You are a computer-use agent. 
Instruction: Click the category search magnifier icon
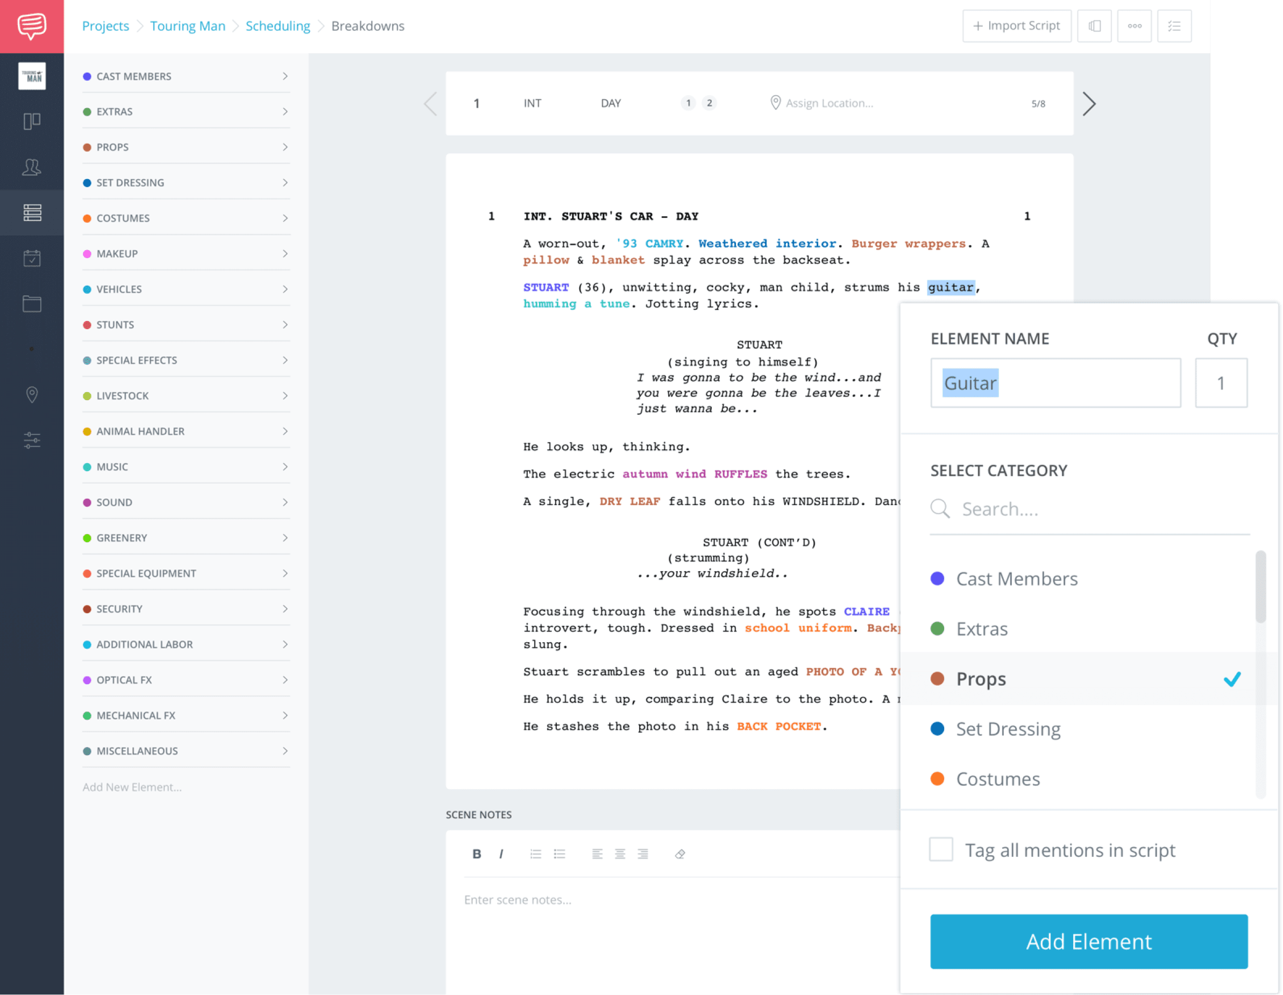click(940, 509)
